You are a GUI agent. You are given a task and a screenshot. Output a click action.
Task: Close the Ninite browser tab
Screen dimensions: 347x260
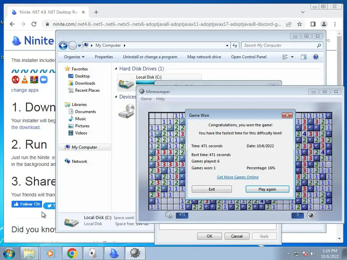point(83,12)
